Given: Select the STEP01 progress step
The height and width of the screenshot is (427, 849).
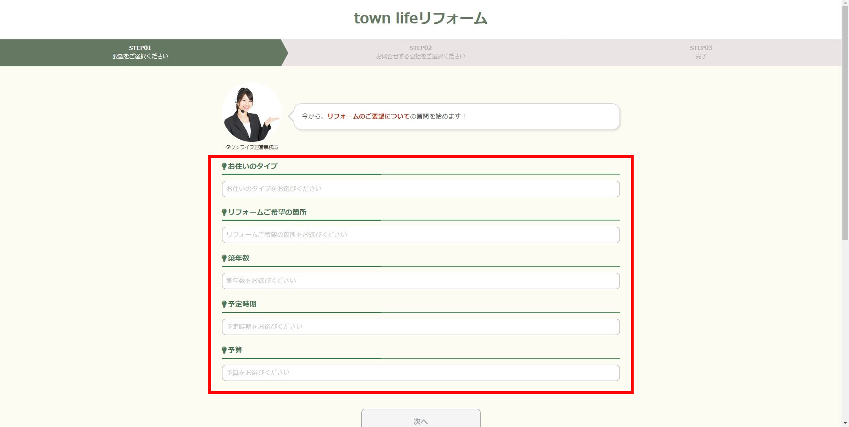Looking at the screenshot, I should pyautogui.click(x=140, y=53).
